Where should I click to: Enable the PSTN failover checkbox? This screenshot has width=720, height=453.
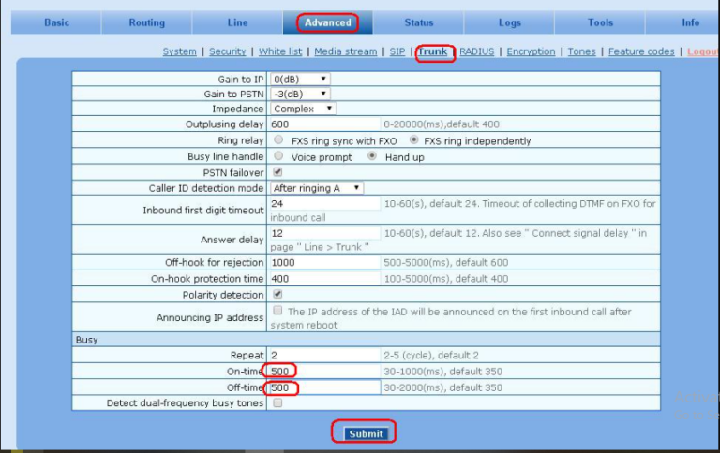click(277, 172)
